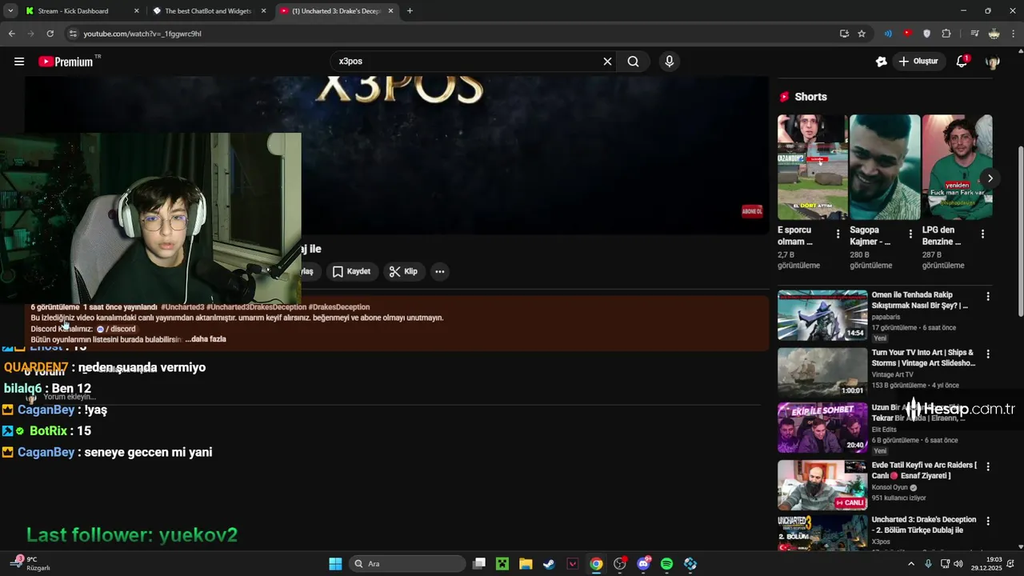Bookmark this page with the star

click(862, 34)
